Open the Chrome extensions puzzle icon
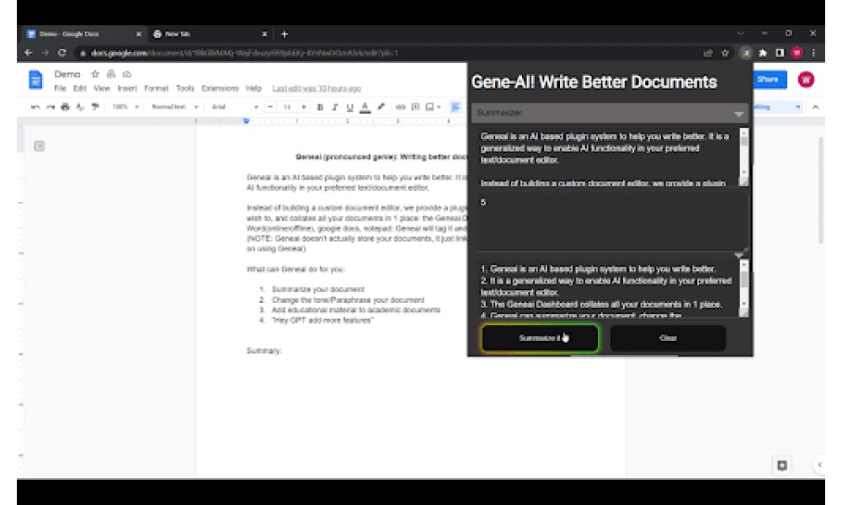Viewport: 842px width, 505px height. [763, 52]
